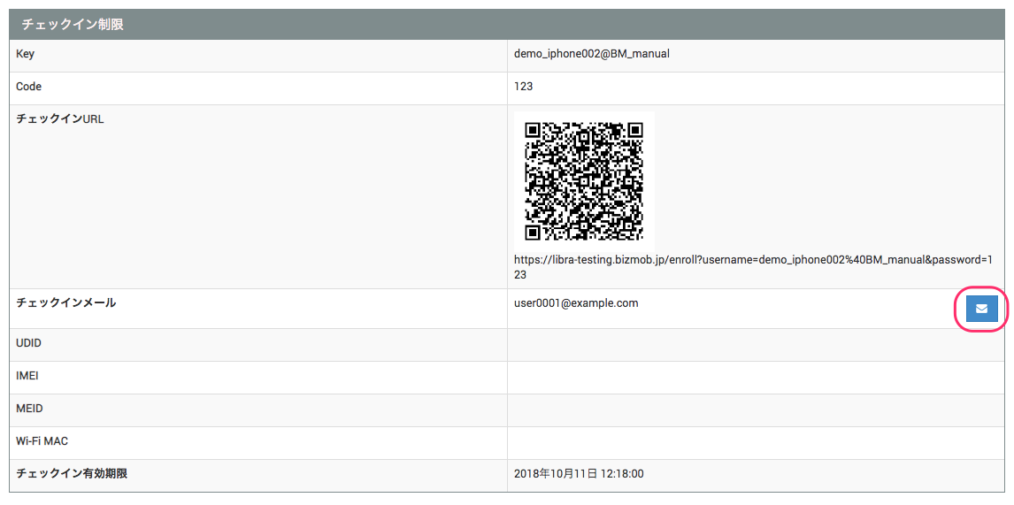Click the IMEI row label

(x=27, y=376)
